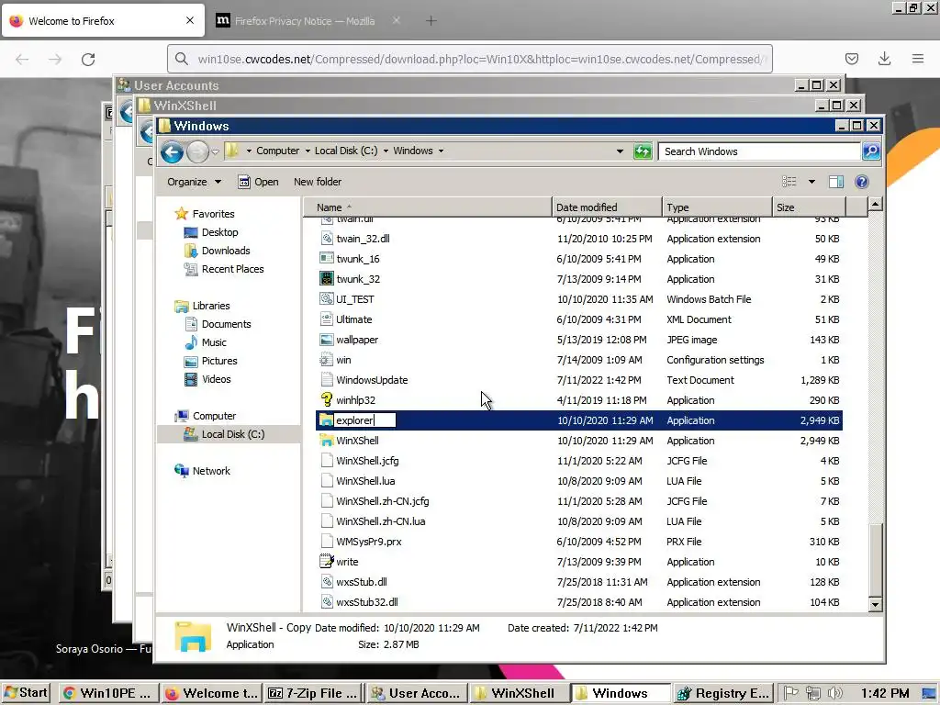Viewport: 940px width, 705px height.
Task: Select the twunk_32 application icon
Action: [326, 279]
